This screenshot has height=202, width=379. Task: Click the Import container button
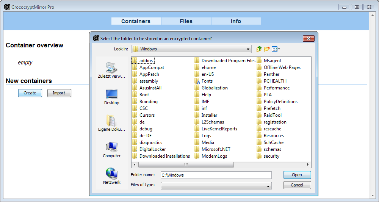59,93
